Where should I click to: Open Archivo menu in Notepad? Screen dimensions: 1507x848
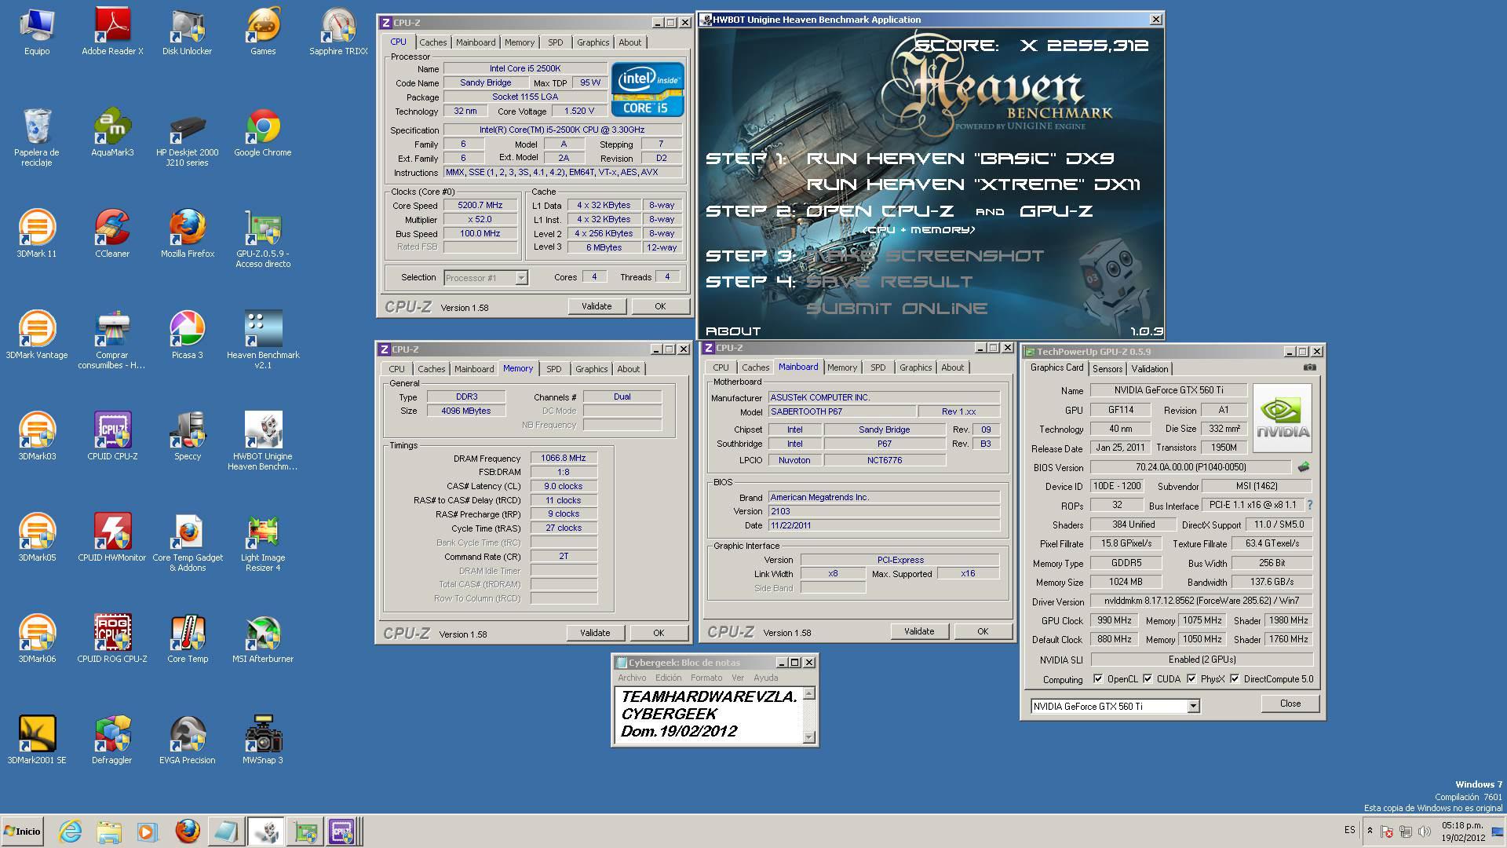pos(632,678)
